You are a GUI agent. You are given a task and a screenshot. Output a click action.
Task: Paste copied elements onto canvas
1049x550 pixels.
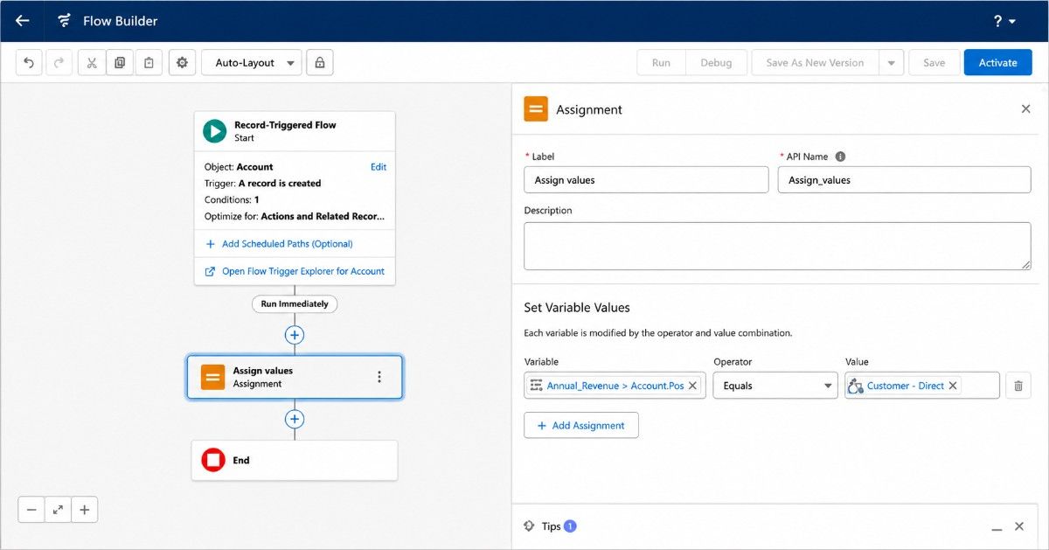pyautogui.click(x=149, y=63)
